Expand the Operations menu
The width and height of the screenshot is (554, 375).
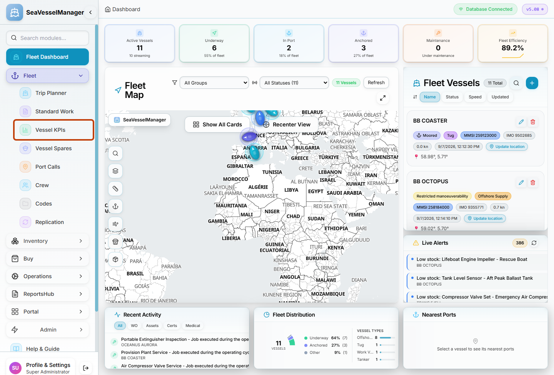pyautogui.click(x=47, y=276)
